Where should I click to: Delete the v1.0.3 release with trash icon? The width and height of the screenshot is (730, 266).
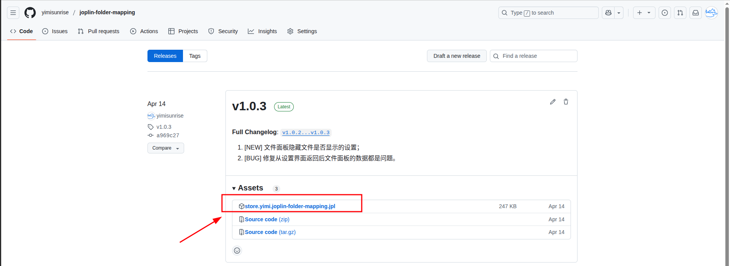566,102
